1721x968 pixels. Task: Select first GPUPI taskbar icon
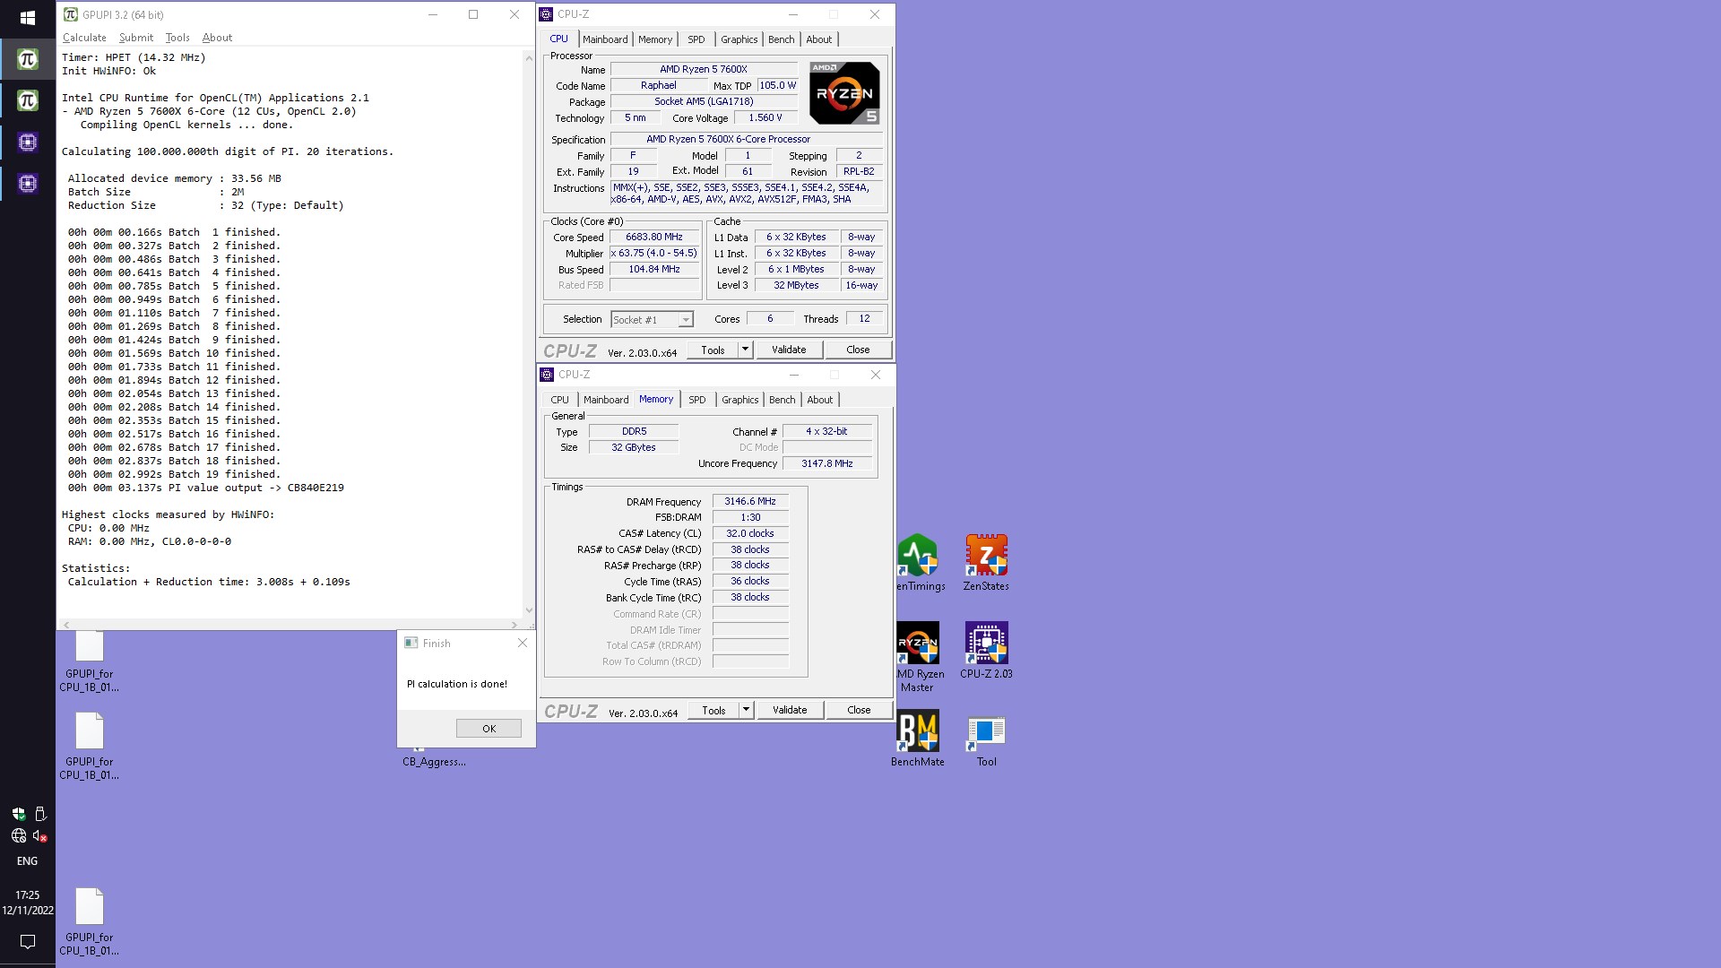coord(27,59)
